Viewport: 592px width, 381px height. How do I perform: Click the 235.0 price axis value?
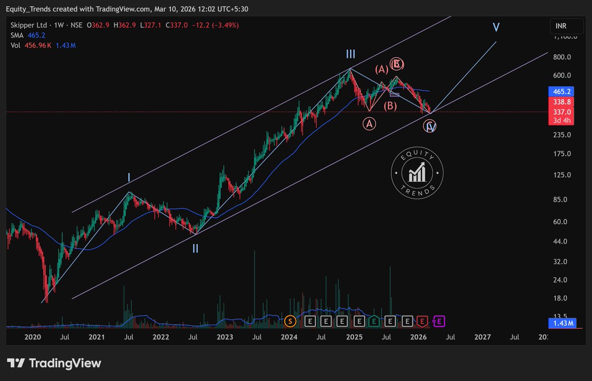(562, 135)
